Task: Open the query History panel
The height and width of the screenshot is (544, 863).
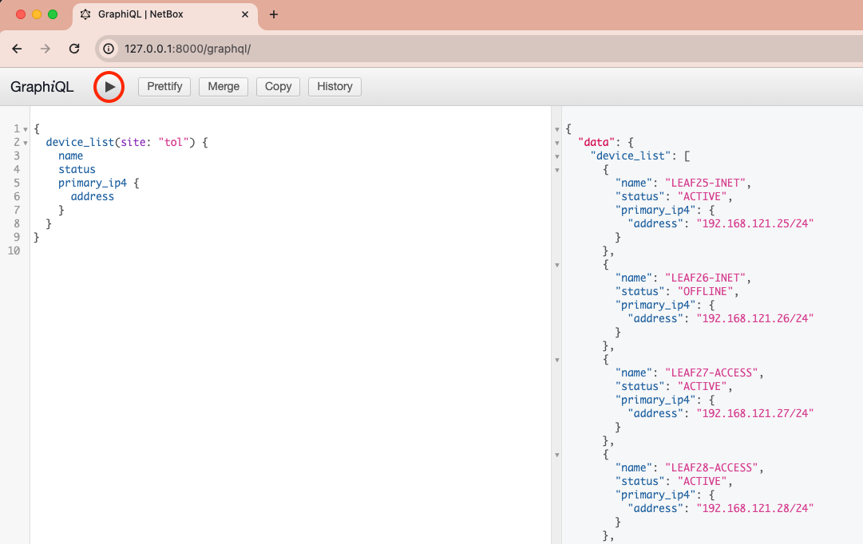Action: [335, 87]
